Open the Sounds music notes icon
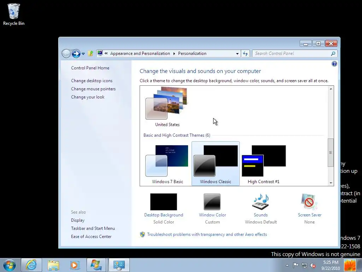The height and width of the screenshot is (272, 362). point(261,202)
